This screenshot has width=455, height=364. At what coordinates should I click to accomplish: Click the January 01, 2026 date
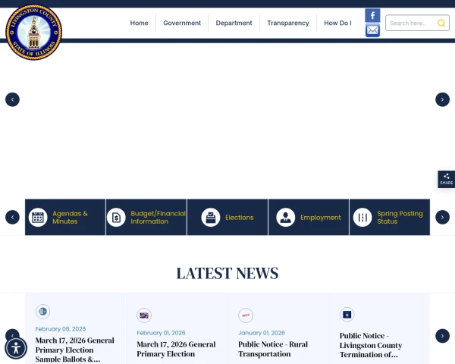[262, 333]
